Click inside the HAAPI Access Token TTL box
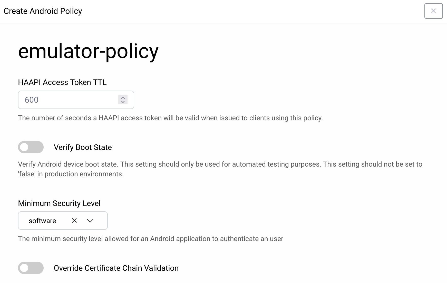Screen dimensions: 447x283 pos(64,100)
